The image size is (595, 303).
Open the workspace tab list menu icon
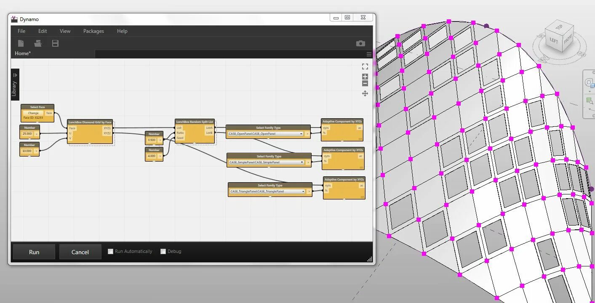369,54
